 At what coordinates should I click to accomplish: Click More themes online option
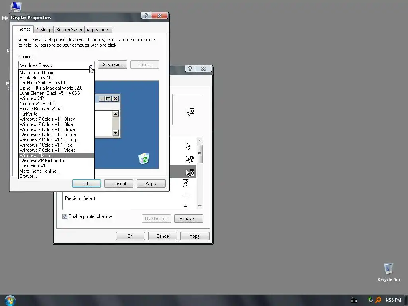click(x=57, y=171)
